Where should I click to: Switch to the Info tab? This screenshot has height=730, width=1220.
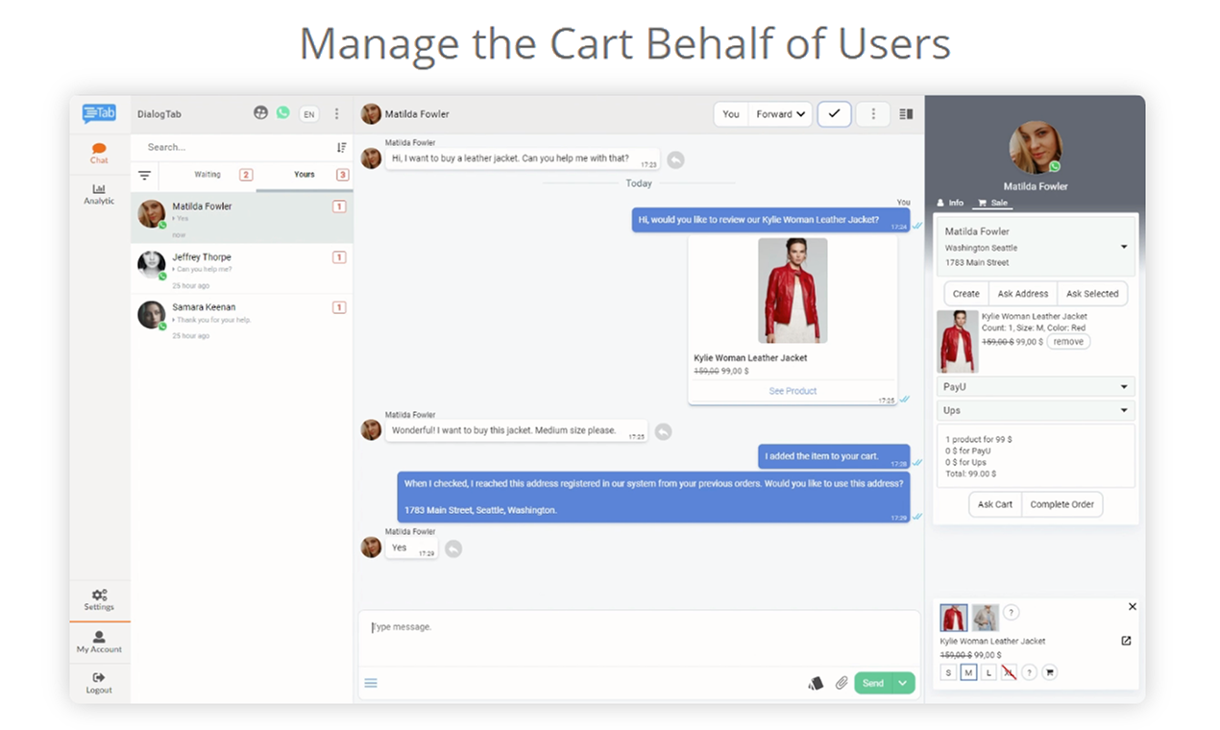(x=950, y=203)
